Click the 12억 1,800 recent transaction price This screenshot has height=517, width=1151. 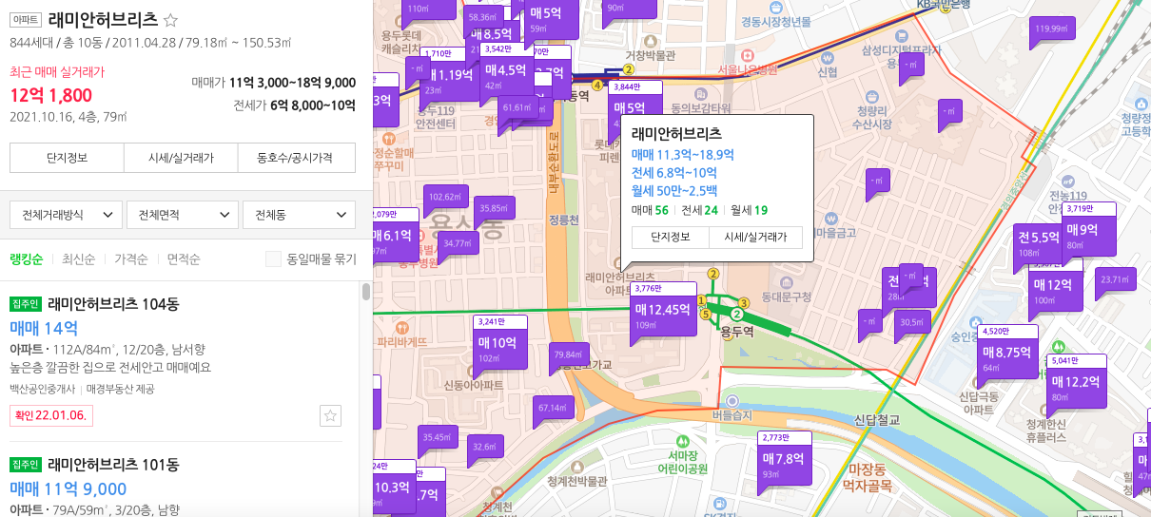[x=50, y=94]
